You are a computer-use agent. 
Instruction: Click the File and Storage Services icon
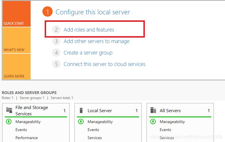pyautogui.click(x=9, y=110)
